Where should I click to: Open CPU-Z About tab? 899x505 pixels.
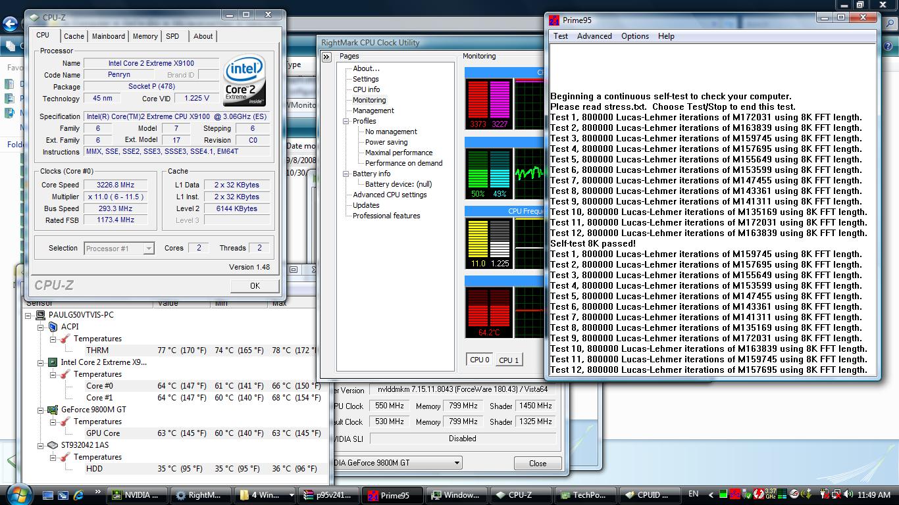[x=203, y=36]
